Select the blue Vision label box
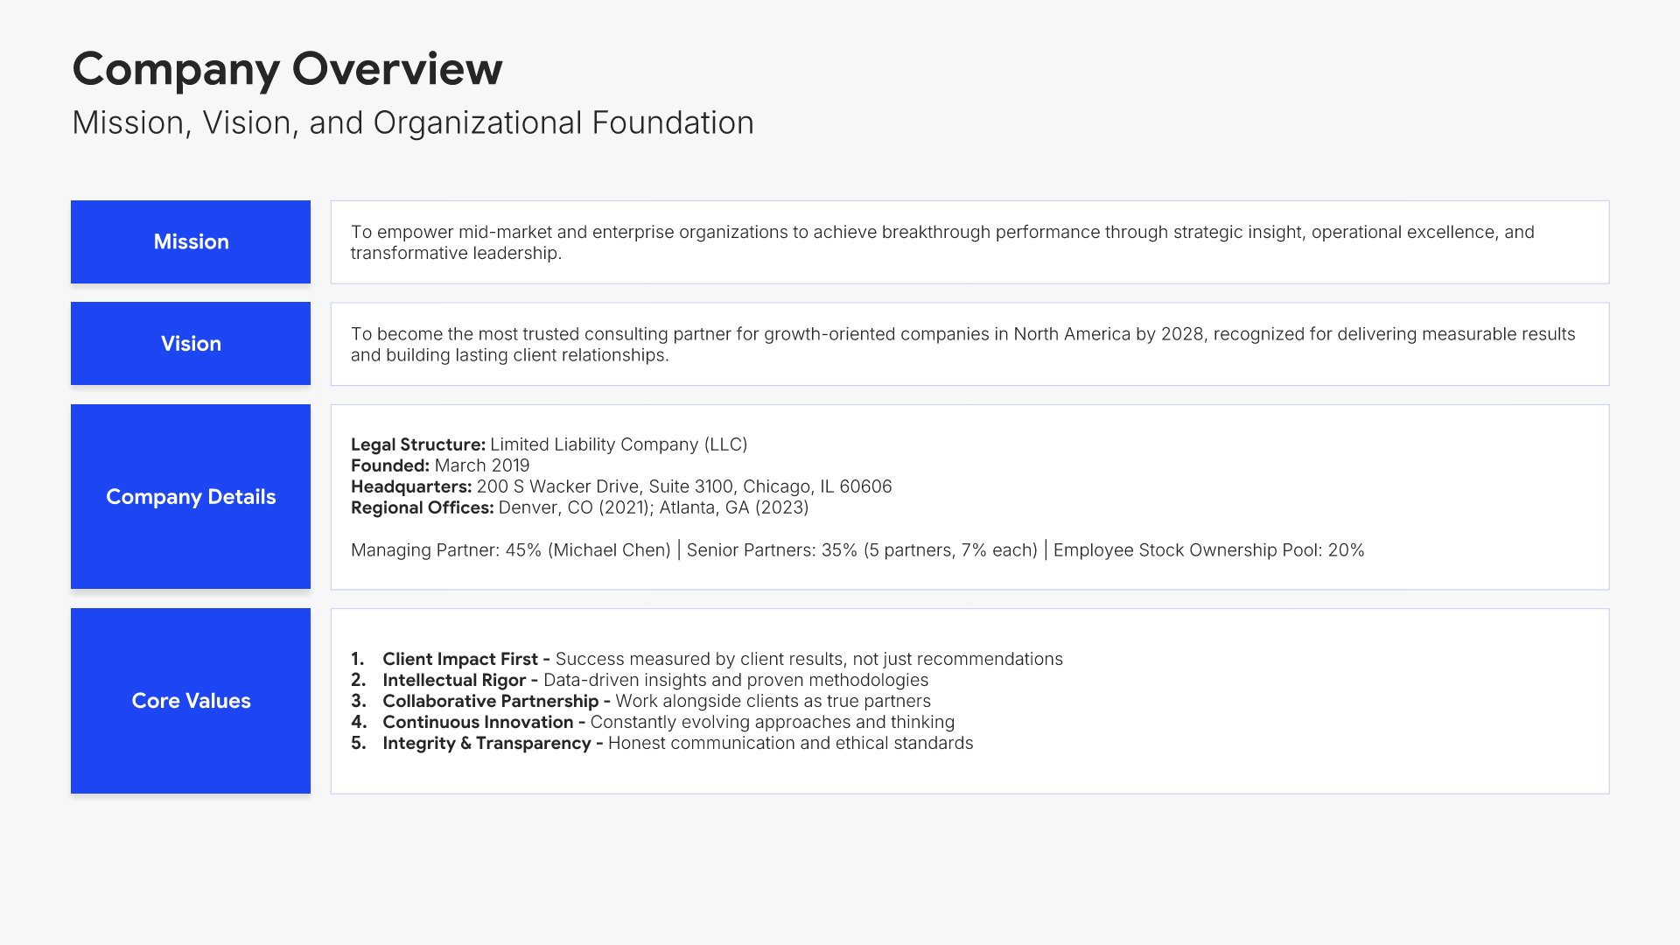The width and height of the screenshot is (1680, 945). (191, 344)
